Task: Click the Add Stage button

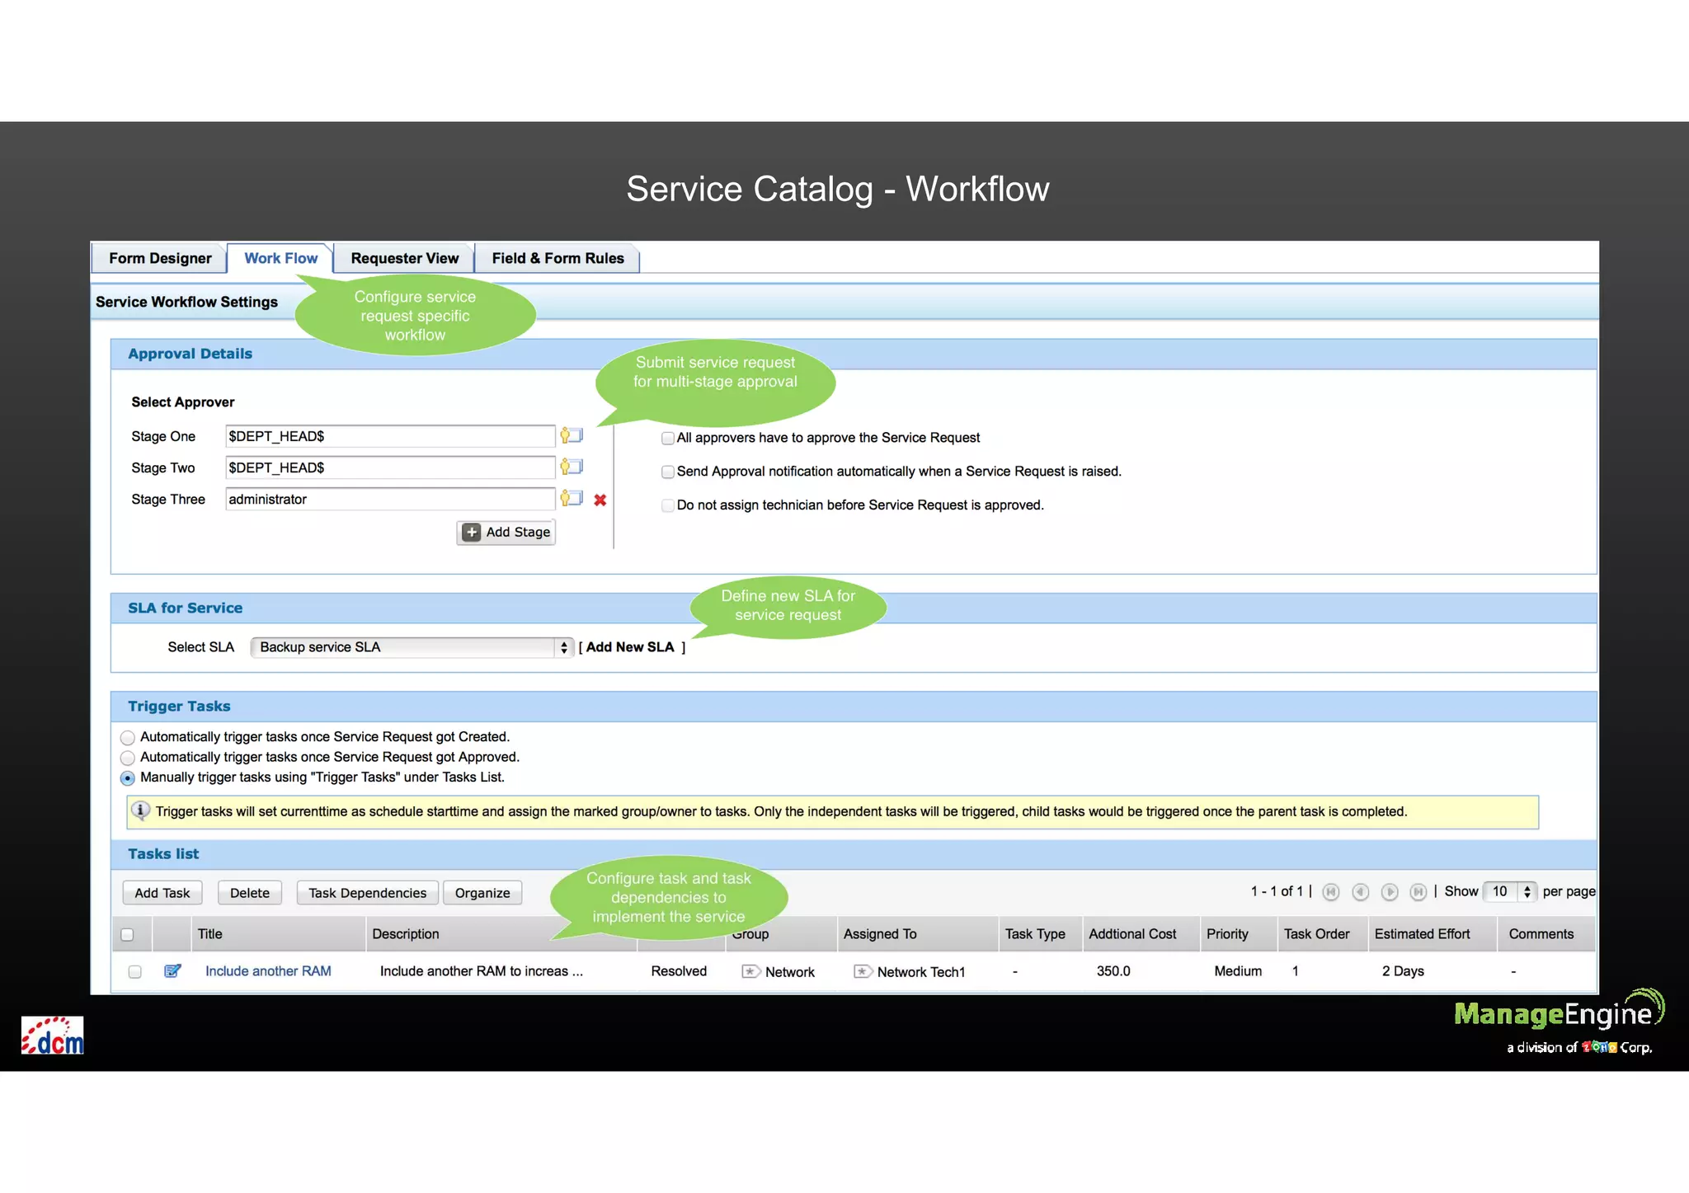Action: pos(506,532)
